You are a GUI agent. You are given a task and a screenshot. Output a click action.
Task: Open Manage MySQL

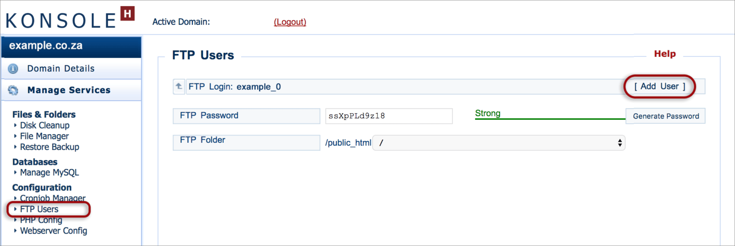(x=49, y=172)
